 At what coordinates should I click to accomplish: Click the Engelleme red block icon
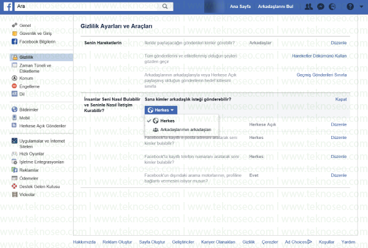pos(15,86)
